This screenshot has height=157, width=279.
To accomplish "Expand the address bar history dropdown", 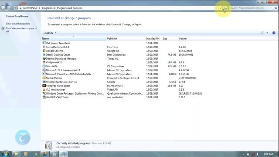I will point(221,8).
